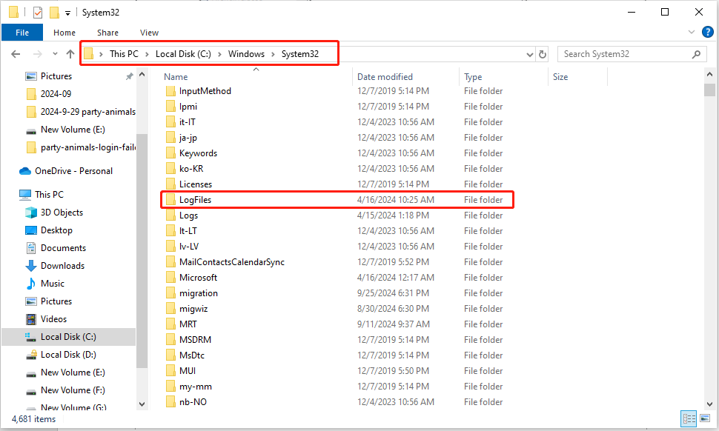Select the Logs folder icon
The width and height of the screenshot is (719, 431).
[x=170, y=215]
